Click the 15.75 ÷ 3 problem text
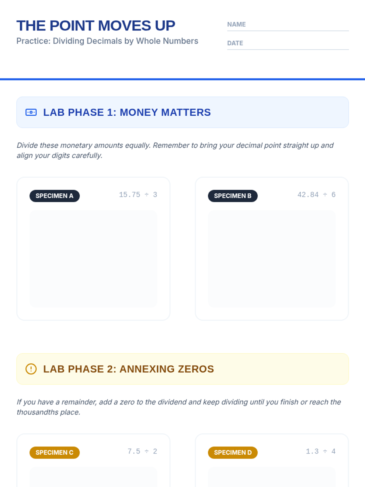The width and height of the screenshot is (365, 487). [x=138, y=195]
